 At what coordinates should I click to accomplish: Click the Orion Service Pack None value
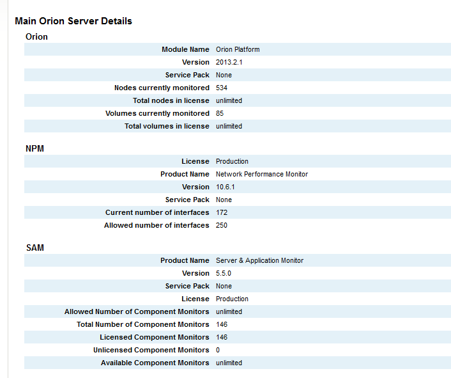[x=224, y=75]
